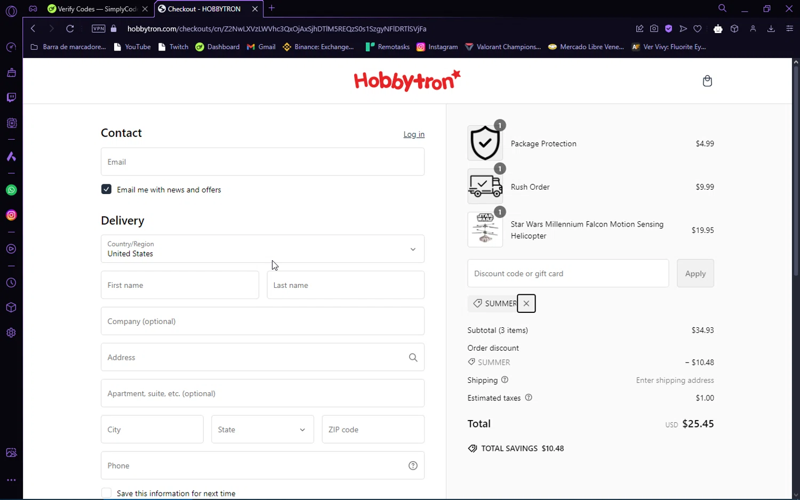Click the Hobbytron logo

point(407,80)
